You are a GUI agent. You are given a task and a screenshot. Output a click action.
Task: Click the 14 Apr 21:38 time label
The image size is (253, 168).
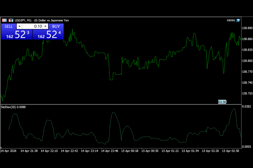(x=29, y=151)
